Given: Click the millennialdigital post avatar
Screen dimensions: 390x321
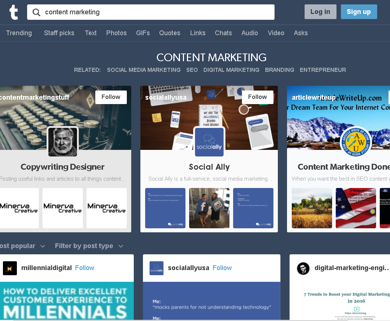Looking at the screenshot, I should pyautogui.click(x=10, y=268).
